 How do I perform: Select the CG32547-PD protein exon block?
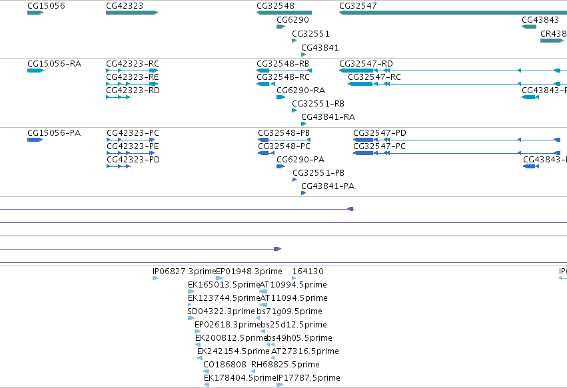(363, 140)
